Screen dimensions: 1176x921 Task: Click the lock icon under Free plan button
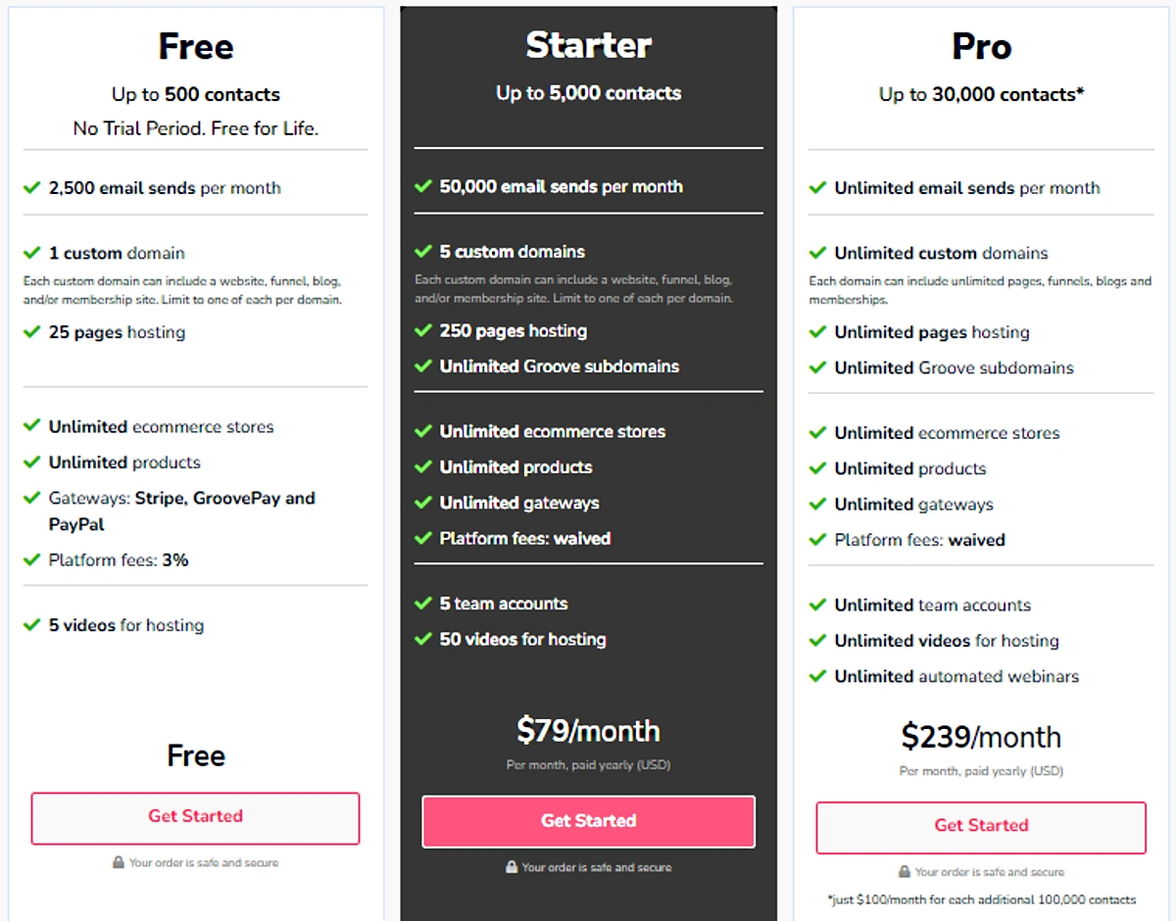coord(118,863)
